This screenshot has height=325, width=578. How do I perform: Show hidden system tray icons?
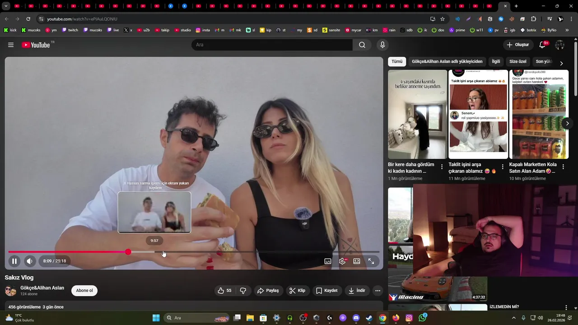(513, 318)
